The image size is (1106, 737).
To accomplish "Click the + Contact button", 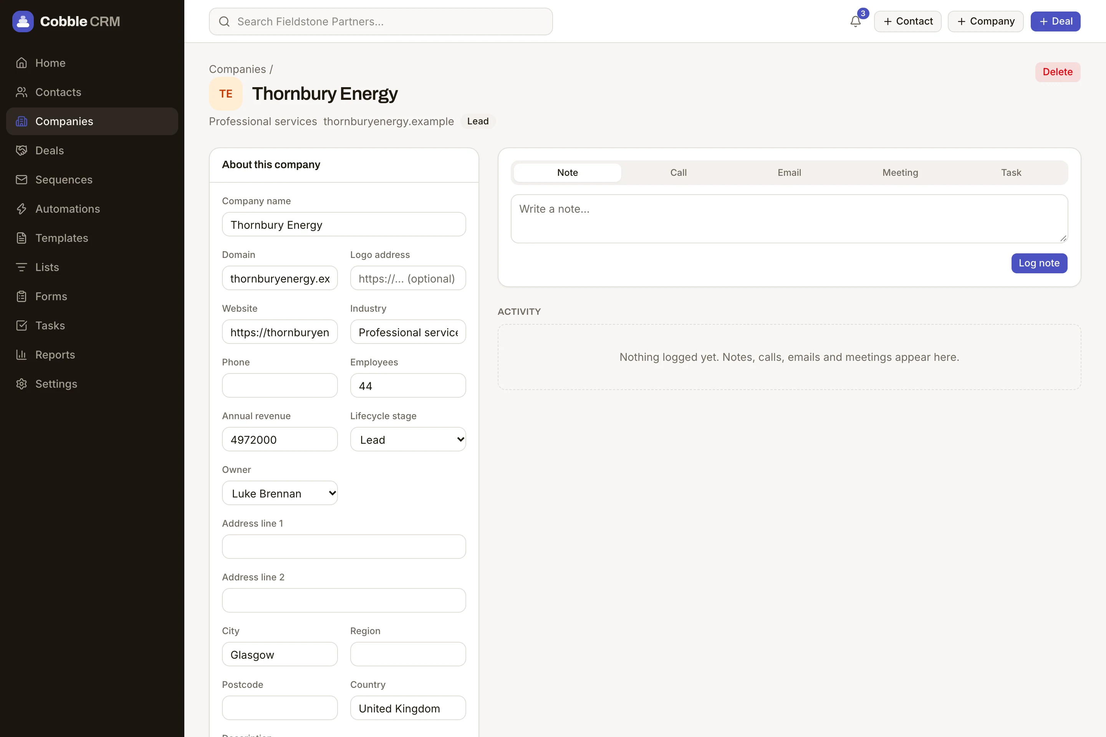I will pos(907,21).
